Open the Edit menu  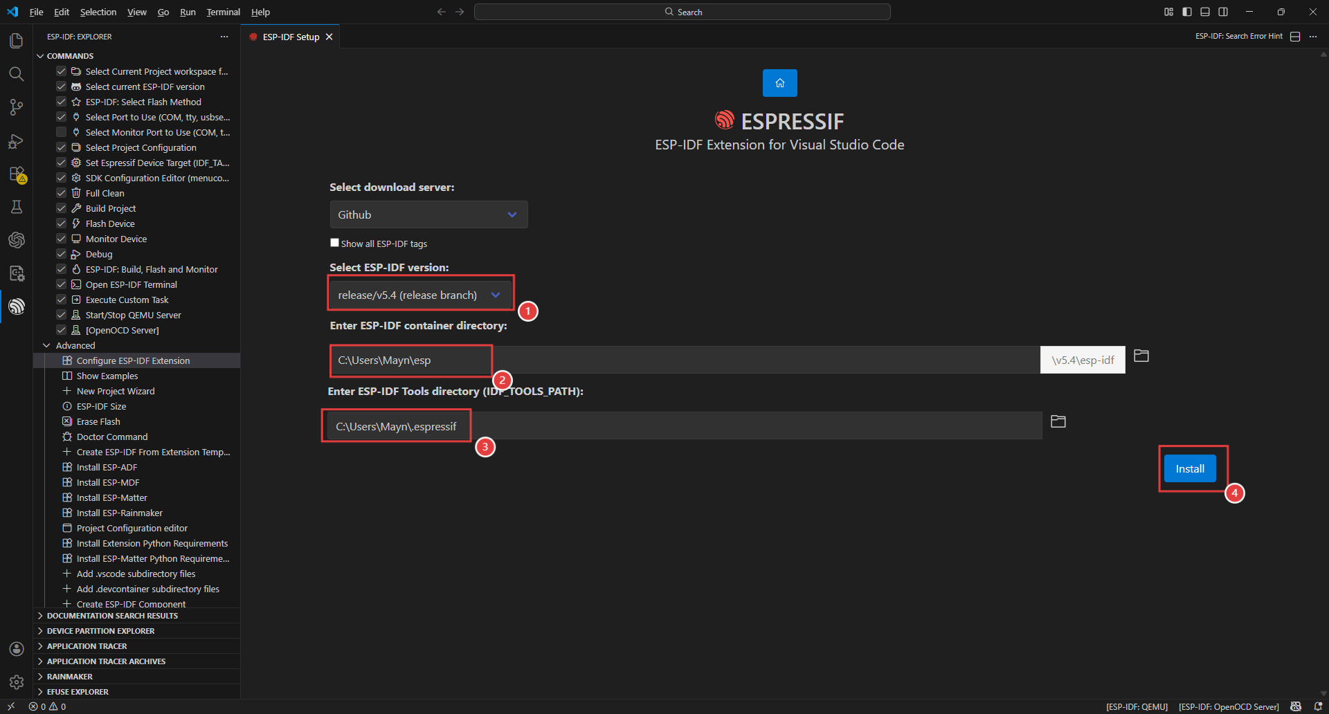(x=62, y=12)
